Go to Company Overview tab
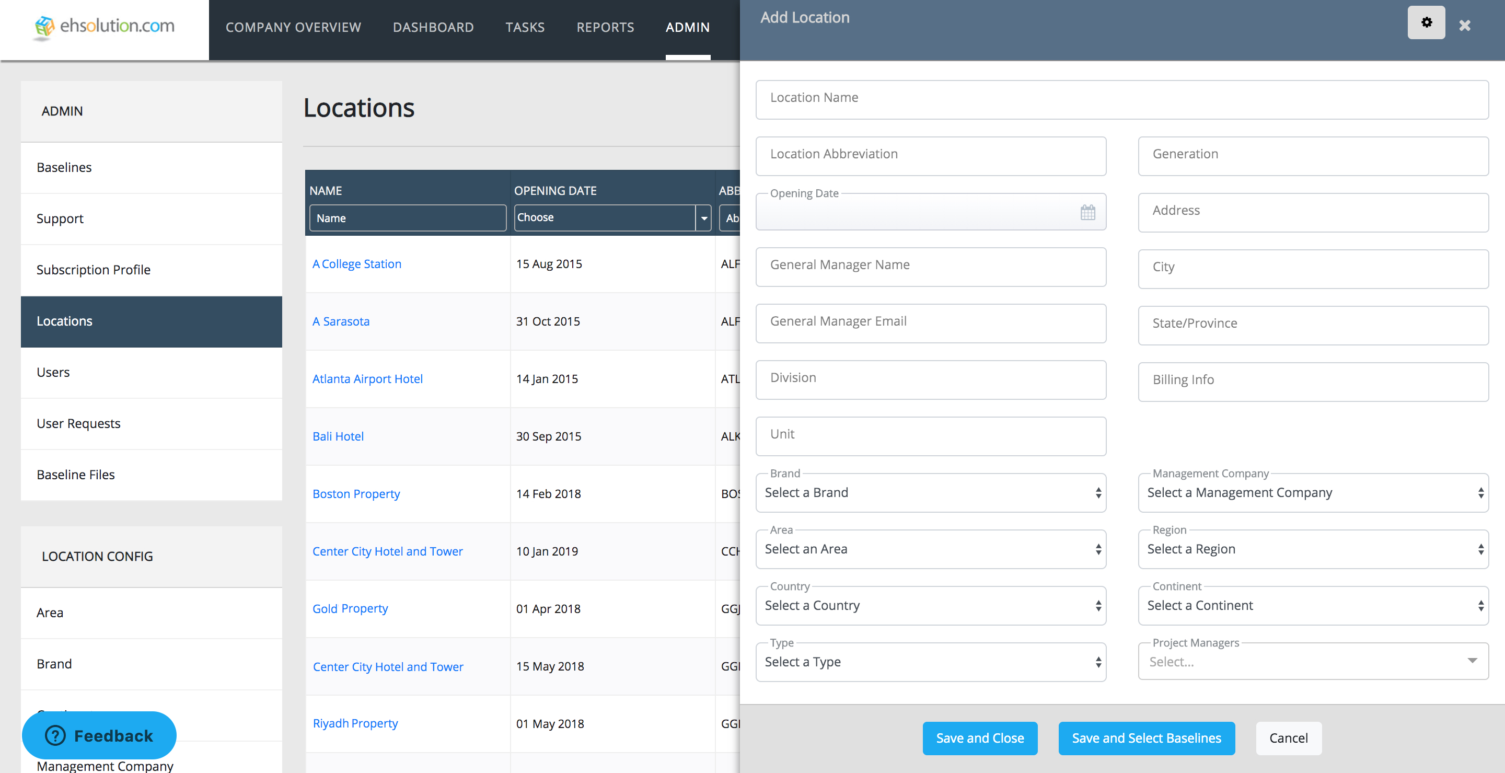This screenshot has width=1505, height=773. point(293,28)
